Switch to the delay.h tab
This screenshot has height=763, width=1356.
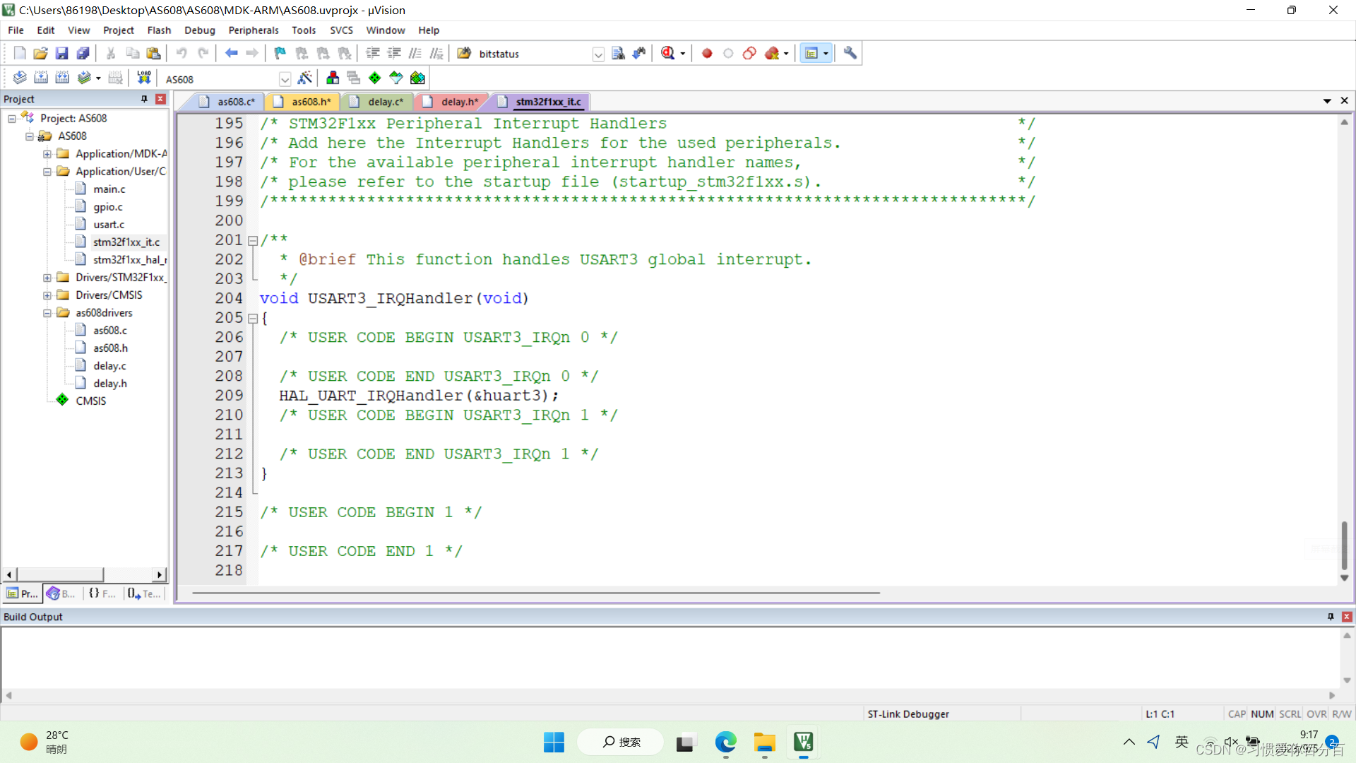pyautogui.click(x=459, y=102)
